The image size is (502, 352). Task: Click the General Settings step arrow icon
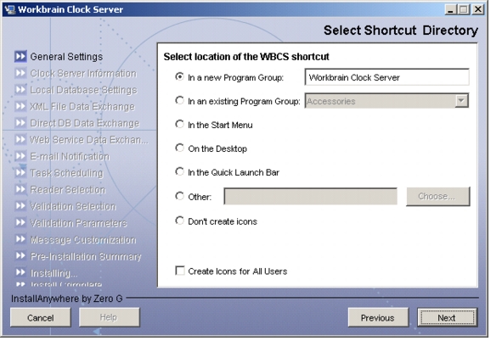click(20, 57)
